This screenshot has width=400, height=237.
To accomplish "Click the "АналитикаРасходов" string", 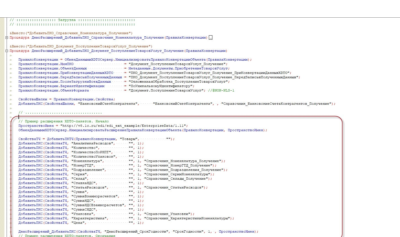I will click(92, 143).
